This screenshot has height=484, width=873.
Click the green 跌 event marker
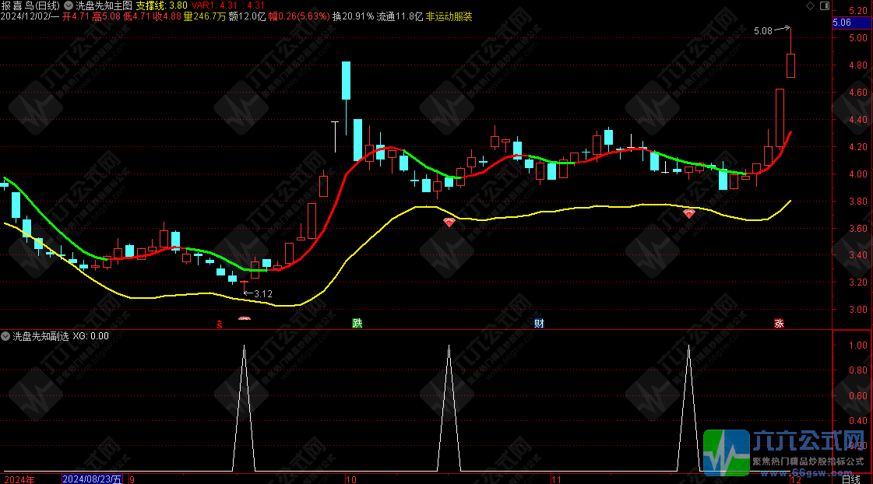coord(357,323)
